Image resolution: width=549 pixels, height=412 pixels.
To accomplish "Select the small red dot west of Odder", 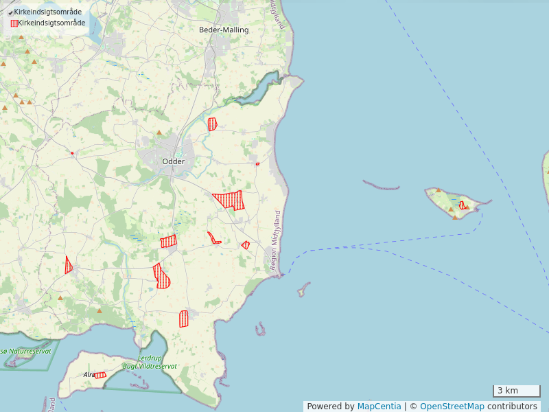I will click(72, 152).
